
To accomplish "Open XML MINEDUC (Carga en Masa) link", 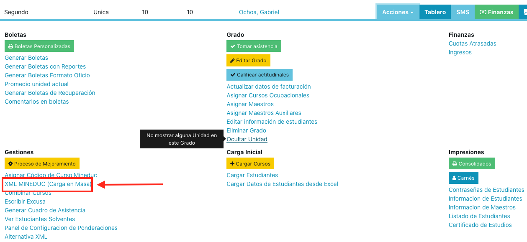I will click(x=48, y=184).
